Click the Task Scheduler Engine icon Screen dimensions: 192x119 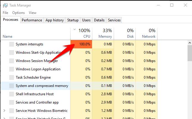tap(12, 77)
